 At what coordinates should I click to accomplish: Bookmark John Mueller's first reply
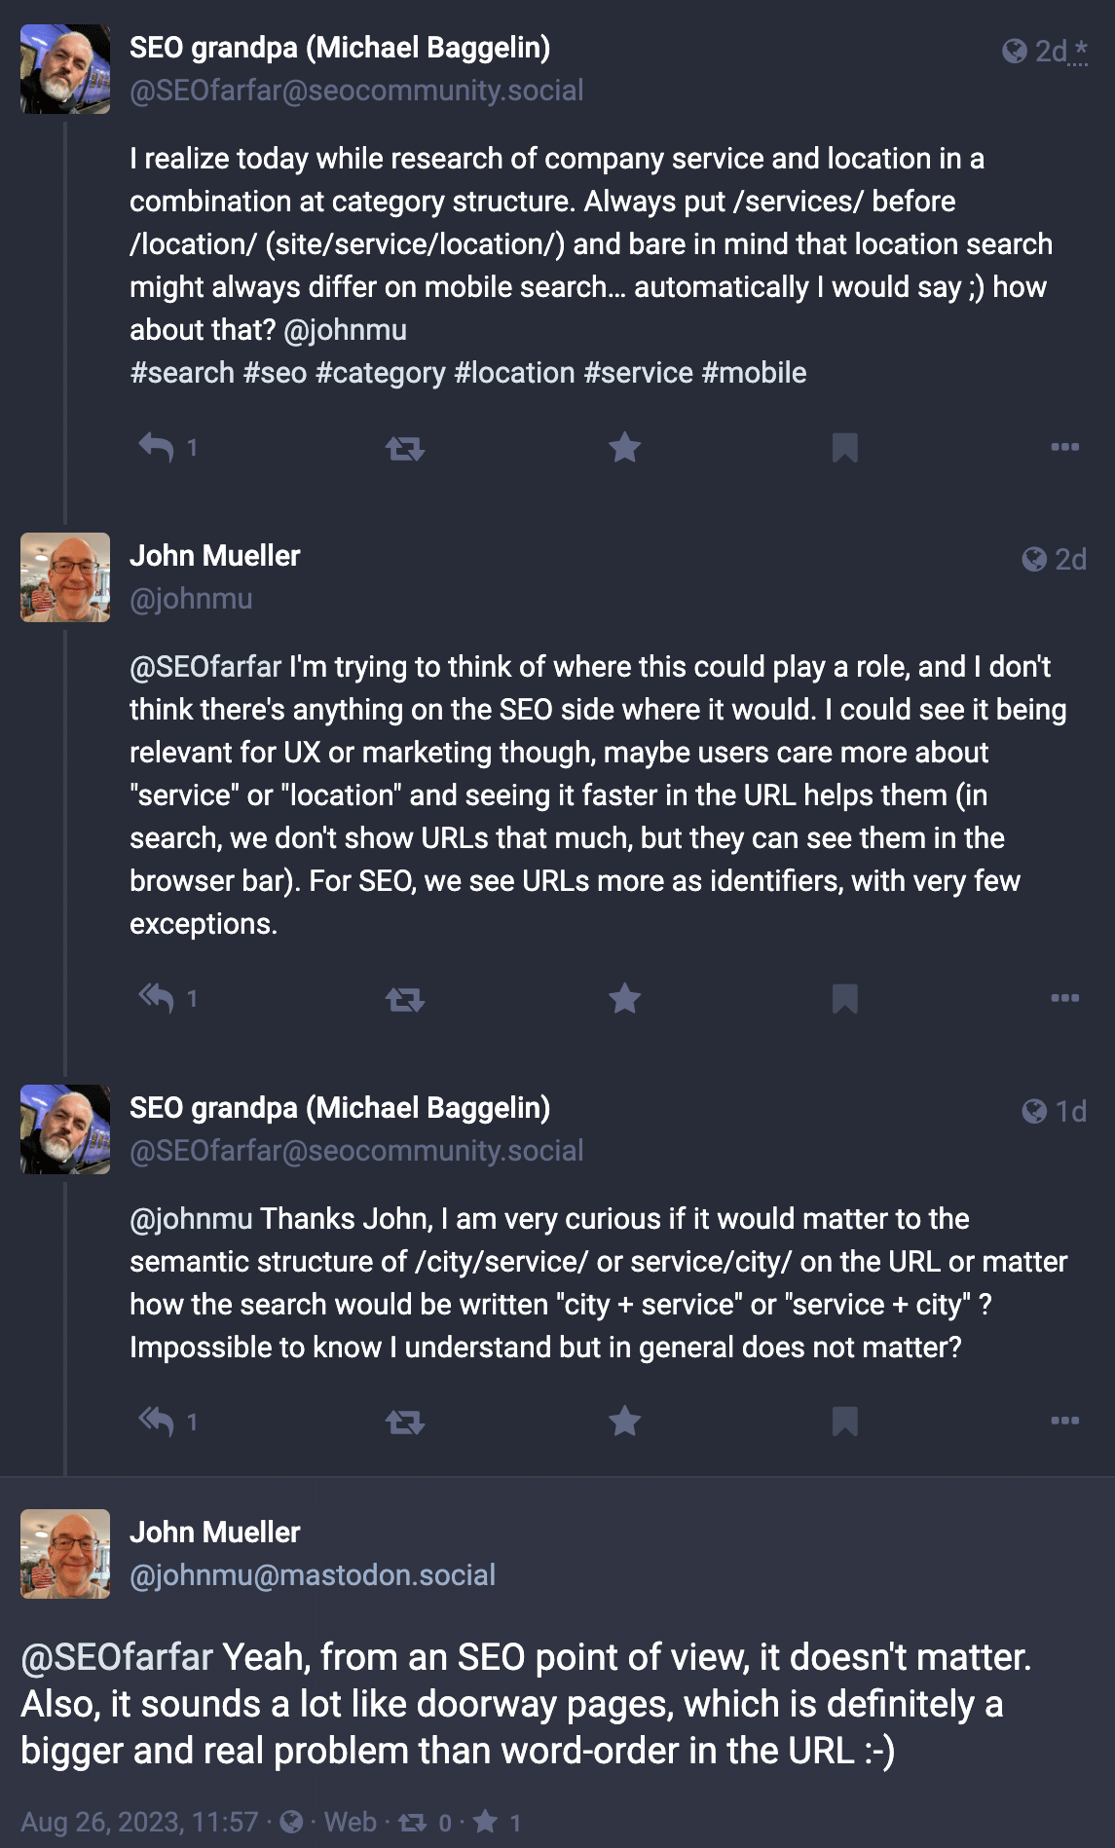coord(844,998)
